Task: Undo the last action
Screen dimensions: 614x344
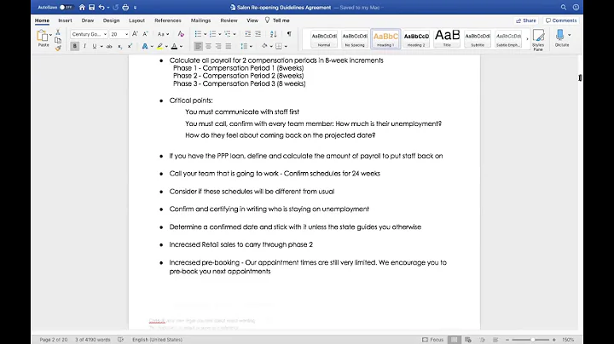Action: click(101, 8)
